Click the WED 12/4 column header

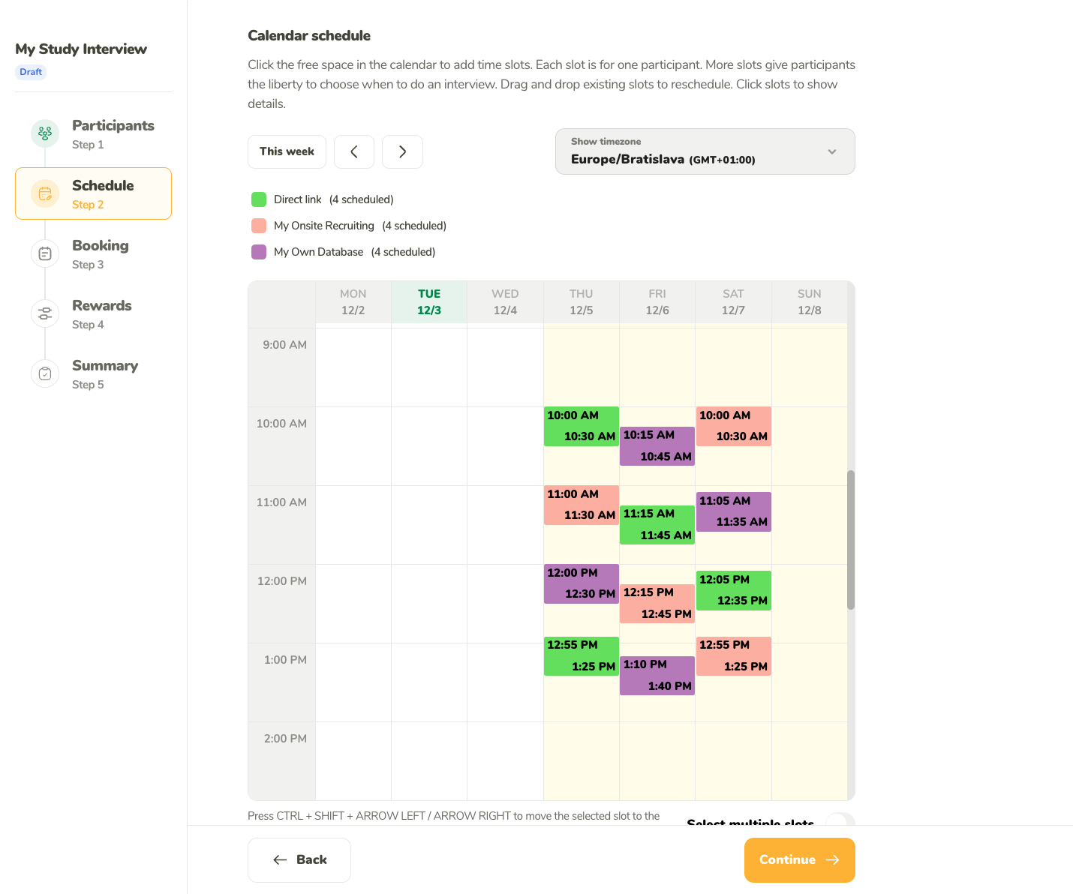pos(505,302)
